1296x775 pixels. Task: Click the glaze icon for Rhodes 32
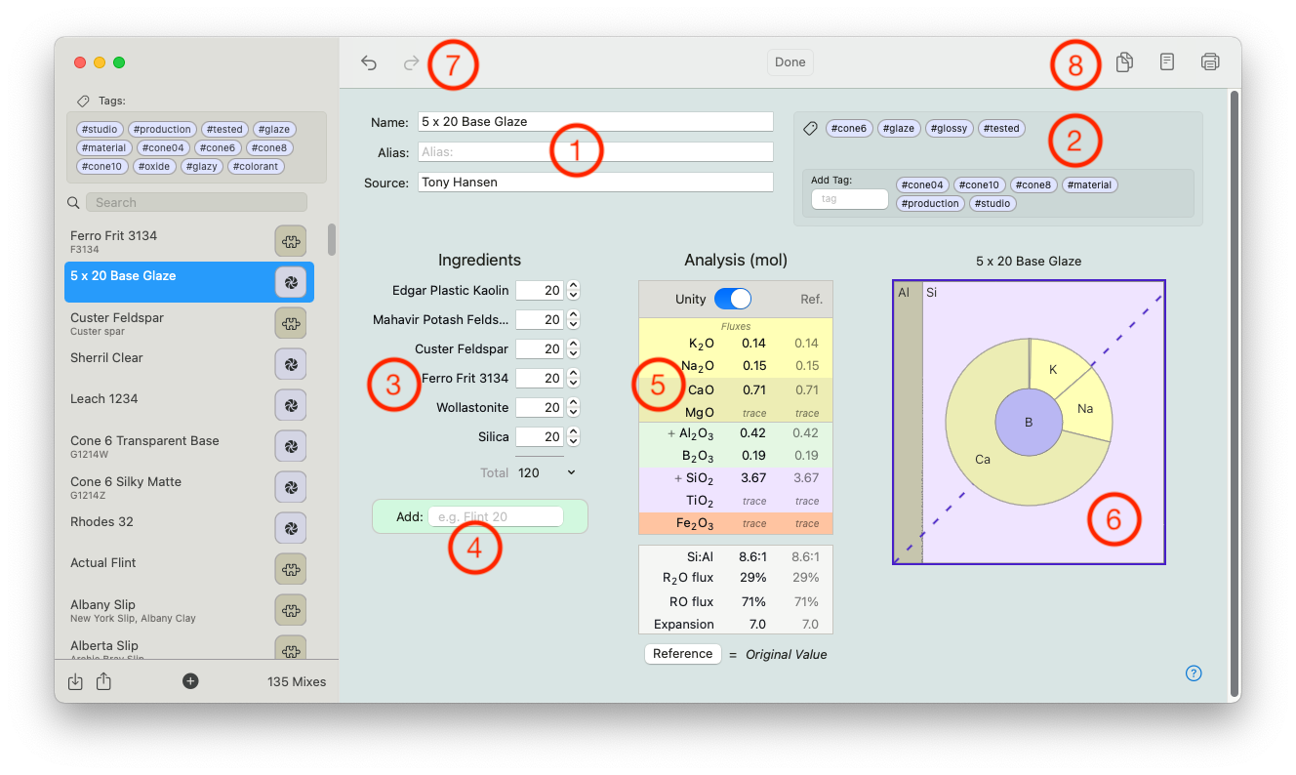click(290, 528)
